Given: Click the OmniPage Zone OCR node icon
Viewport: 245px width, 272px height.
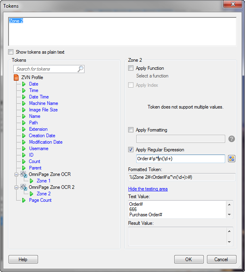Looking at the screenshot, I should click(x=24, y=174).
